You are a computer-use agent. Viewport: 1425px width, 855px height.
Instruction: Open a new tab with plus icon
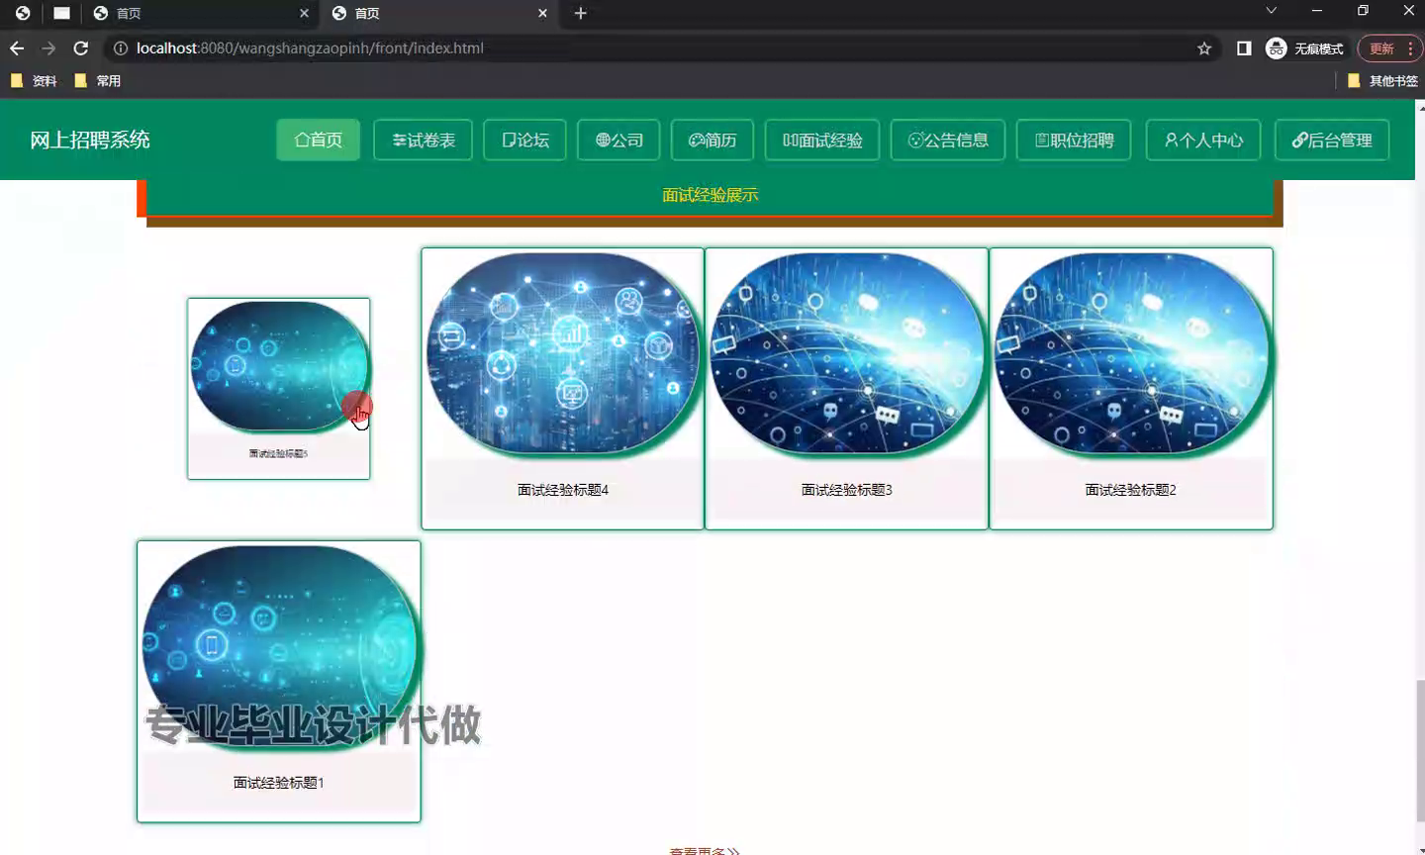(581, 13)
